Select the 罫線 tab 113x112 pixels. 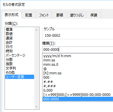pos(60,15)
